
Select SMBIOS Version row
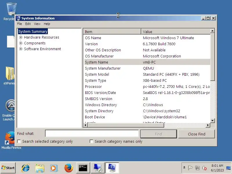147,99
